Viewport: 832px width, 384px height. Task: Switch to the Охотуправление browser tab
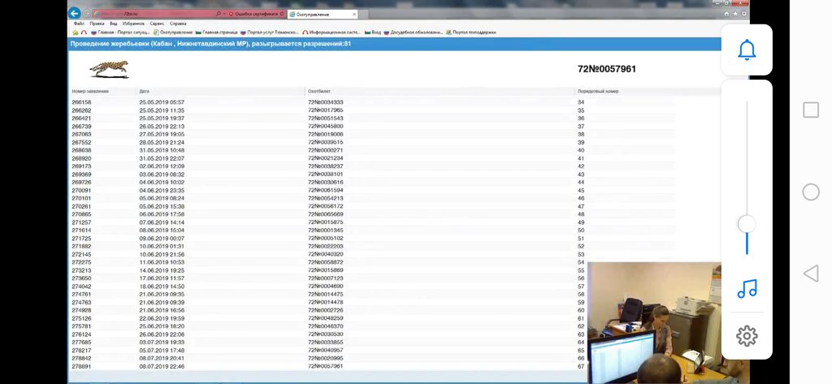point(313,14)
